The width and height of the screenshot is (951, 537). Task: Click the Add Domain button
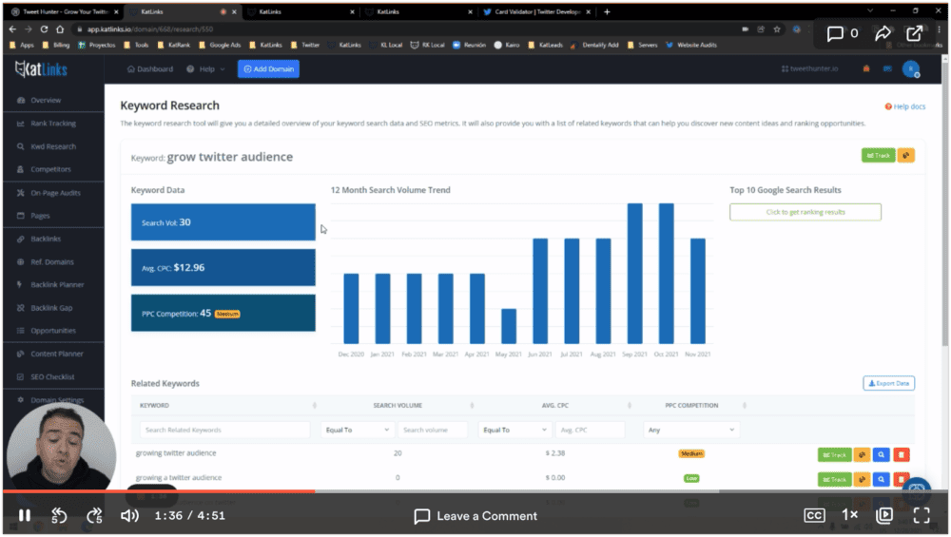(268, 69)
